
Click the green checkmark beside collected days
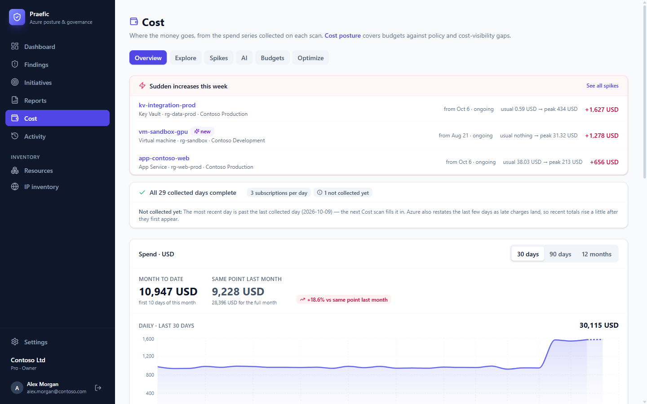142,193
